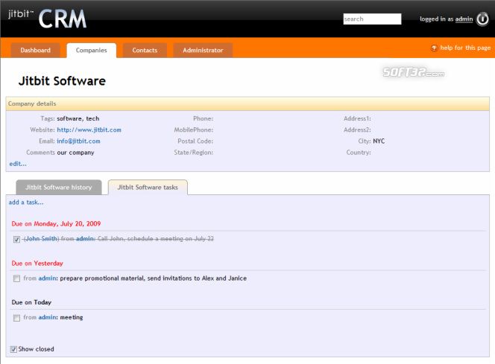
Task: Click the help question mark icon
Action: point(435,48)
